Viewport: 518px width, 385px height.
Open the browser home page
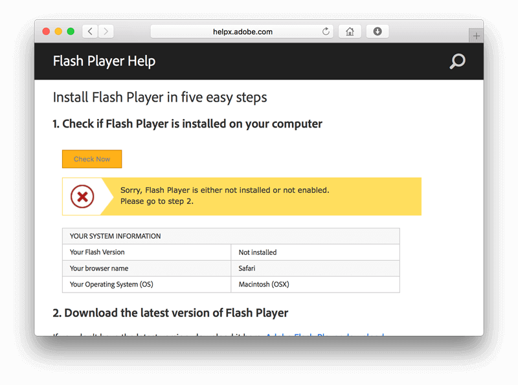pyautogui.click(x=349, y=30)
